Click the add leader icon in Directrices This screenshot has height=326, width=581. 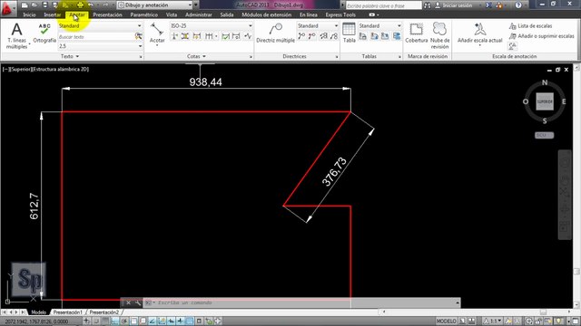(301, 36)
